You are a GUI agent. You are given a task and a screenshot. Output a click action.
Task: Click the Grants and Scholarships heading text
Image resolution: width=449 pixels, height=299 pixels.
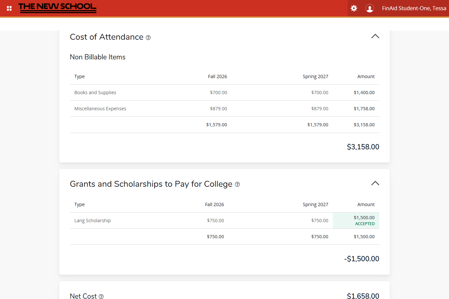pos(151,184)
